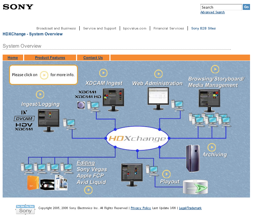The width and height of the screenshot is (253, 222).
Task: Click the play icon below Avid Liquid
Action: (x=88, y=190)
